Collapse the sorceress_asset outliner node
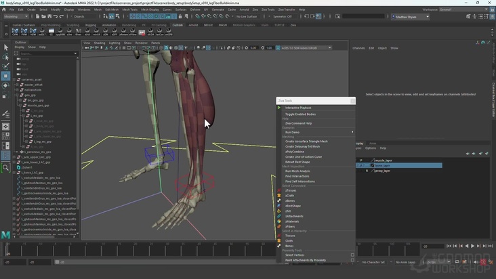 pos(14,80)
